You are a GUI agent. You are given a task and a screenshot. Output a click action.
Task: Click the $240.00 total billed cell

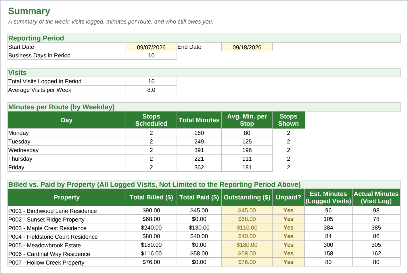point(151,228)
